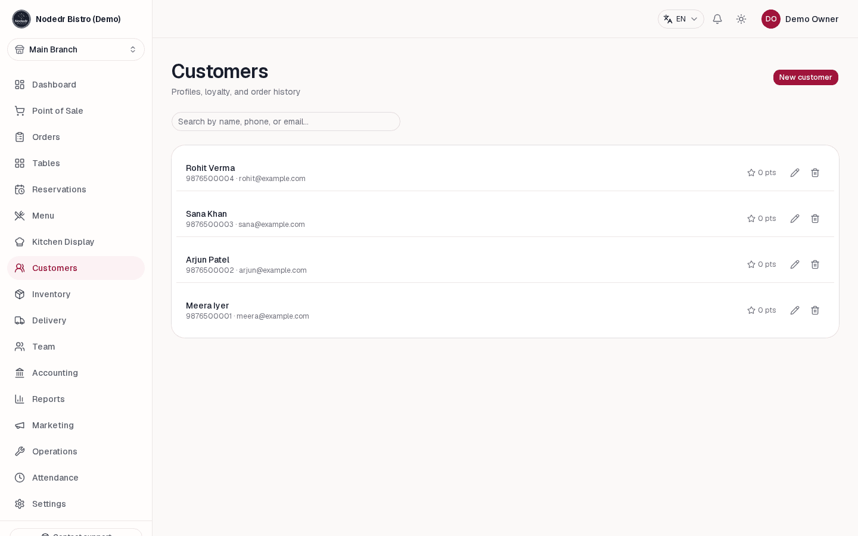Focus the customer search field
The width and height of the screenshot is (858, 536).
click(286, 121)
